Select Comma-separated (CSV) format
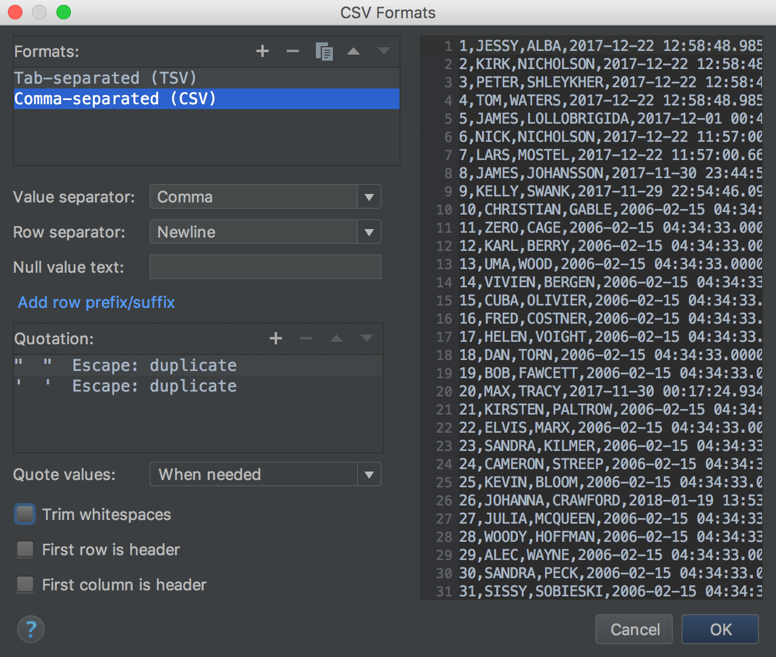 point(115,99)
